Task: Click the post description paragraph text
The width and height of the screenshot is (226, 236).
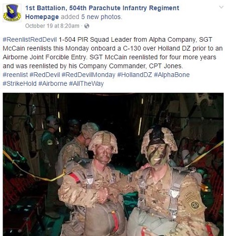Action: click(x=112, y=53)
